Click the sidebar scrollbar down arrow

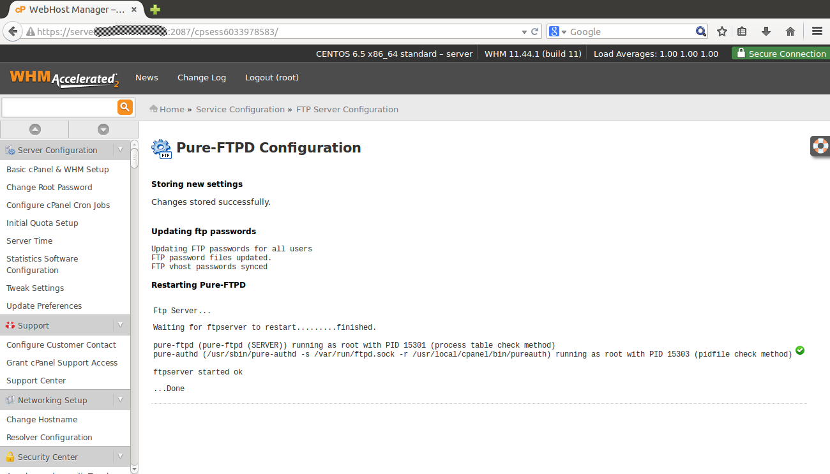coord(134,470)
